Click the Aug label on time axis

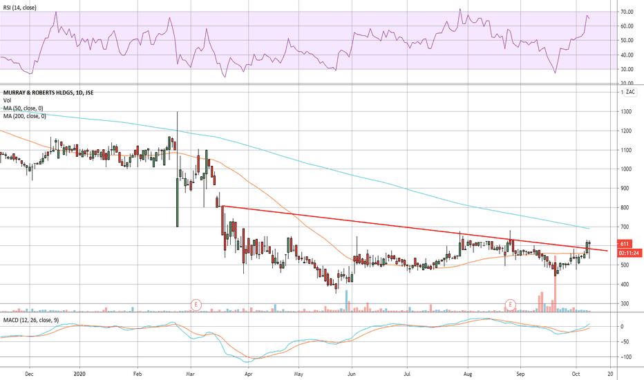467,374
